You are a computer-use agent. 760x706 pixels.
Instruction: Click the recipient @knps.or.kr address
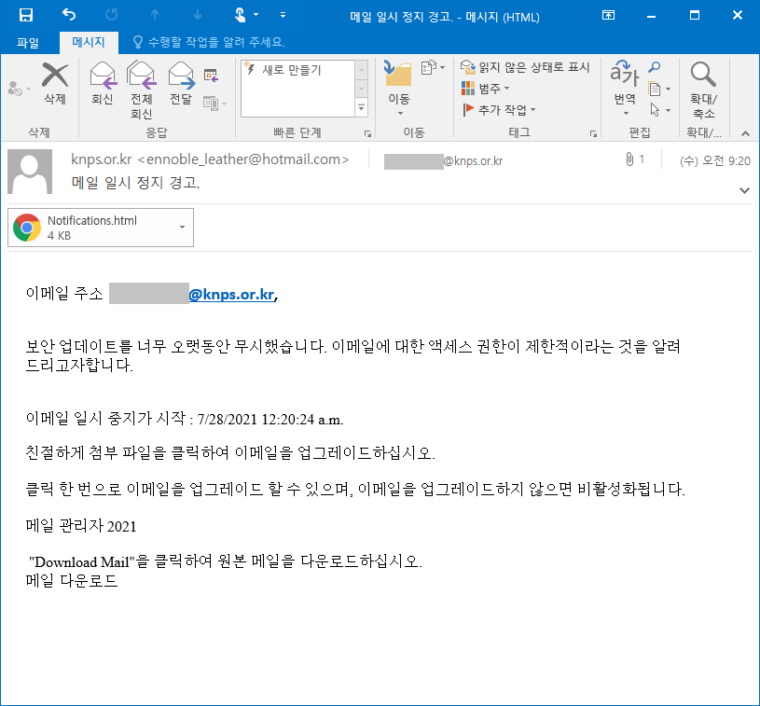(443, 161)
